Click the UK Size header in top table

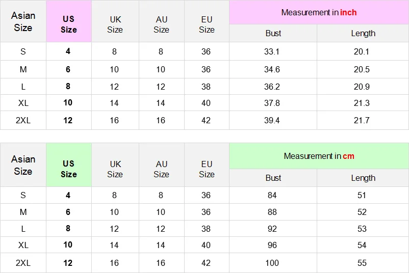(x=115, y=24)
